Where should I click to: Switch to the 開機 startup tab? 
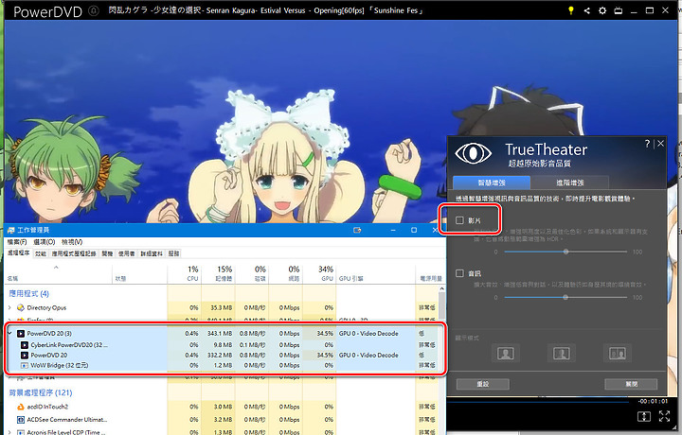point(107,253)
